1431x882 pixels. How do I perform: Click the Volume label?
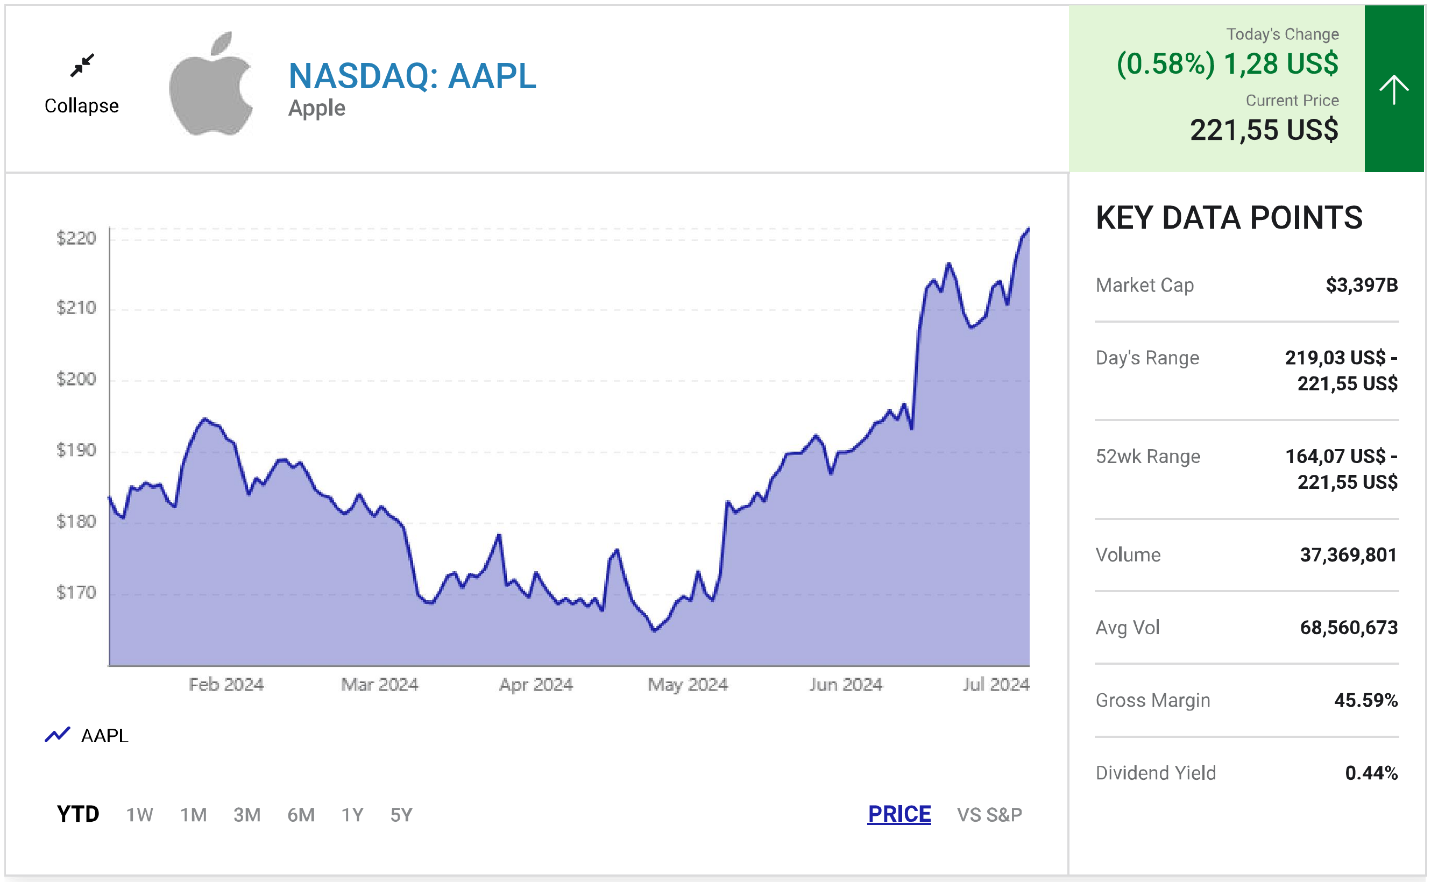tap(1128, 555)
